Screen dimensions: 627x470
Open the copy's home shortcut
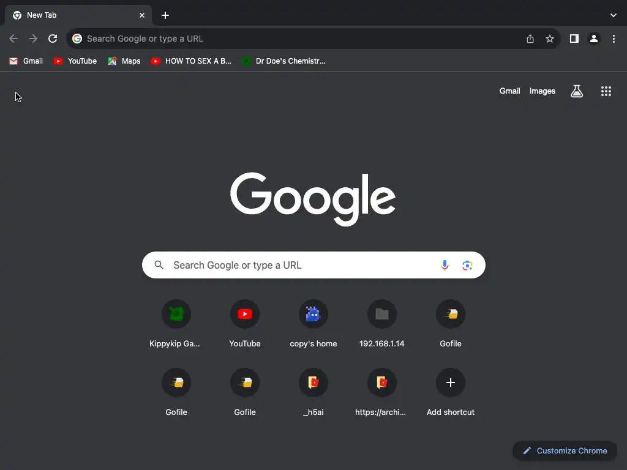click(x=313, y=324)
